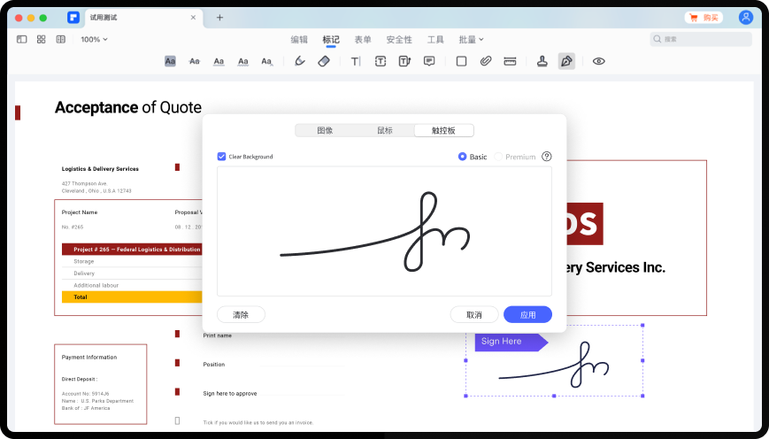Select the eraser tool
This screenshot has width=769, height=439.
pos(324,61)
